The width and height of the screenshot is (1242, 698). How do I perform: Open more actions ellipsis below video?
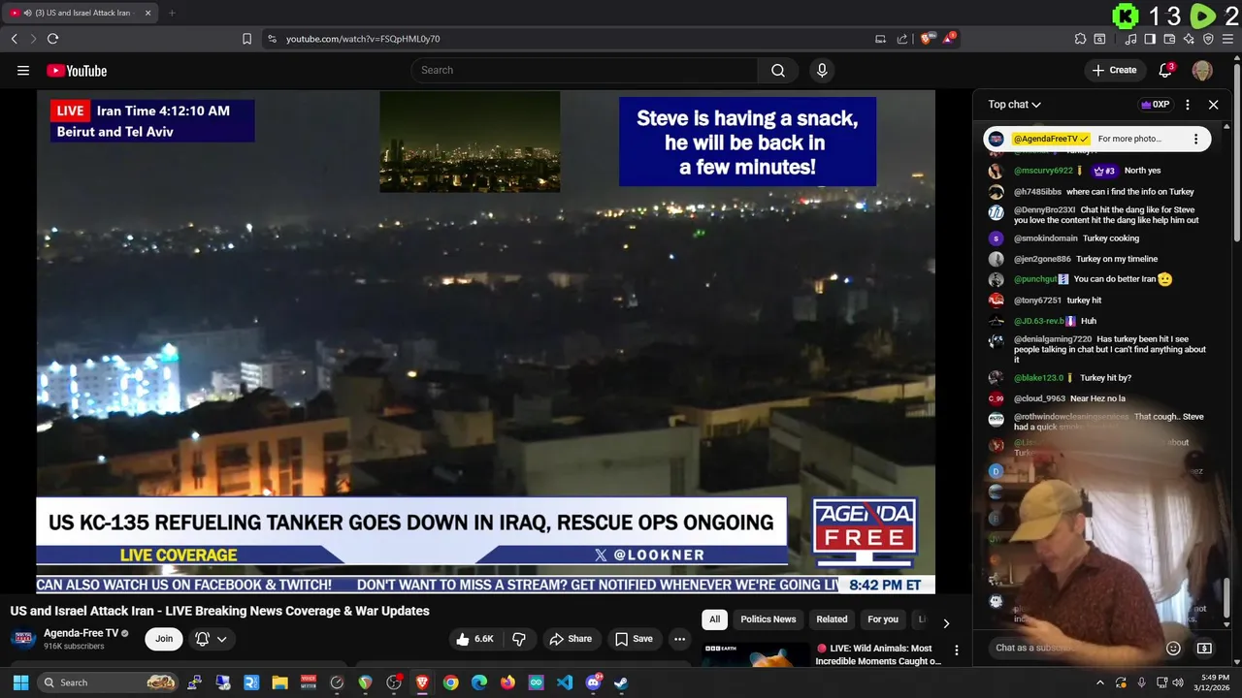click(679, 639)
